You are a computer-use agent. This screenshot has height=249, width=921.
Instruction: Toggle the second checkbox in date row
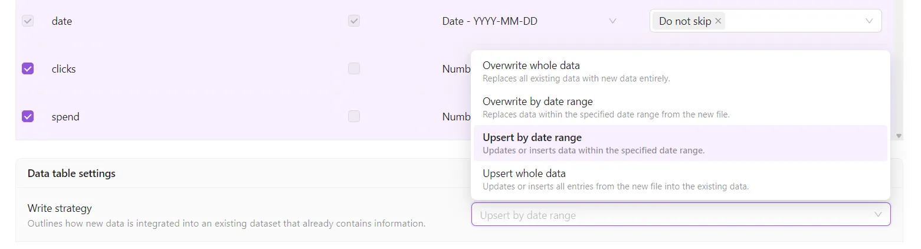pyautogui.click(x=353, y=21)
